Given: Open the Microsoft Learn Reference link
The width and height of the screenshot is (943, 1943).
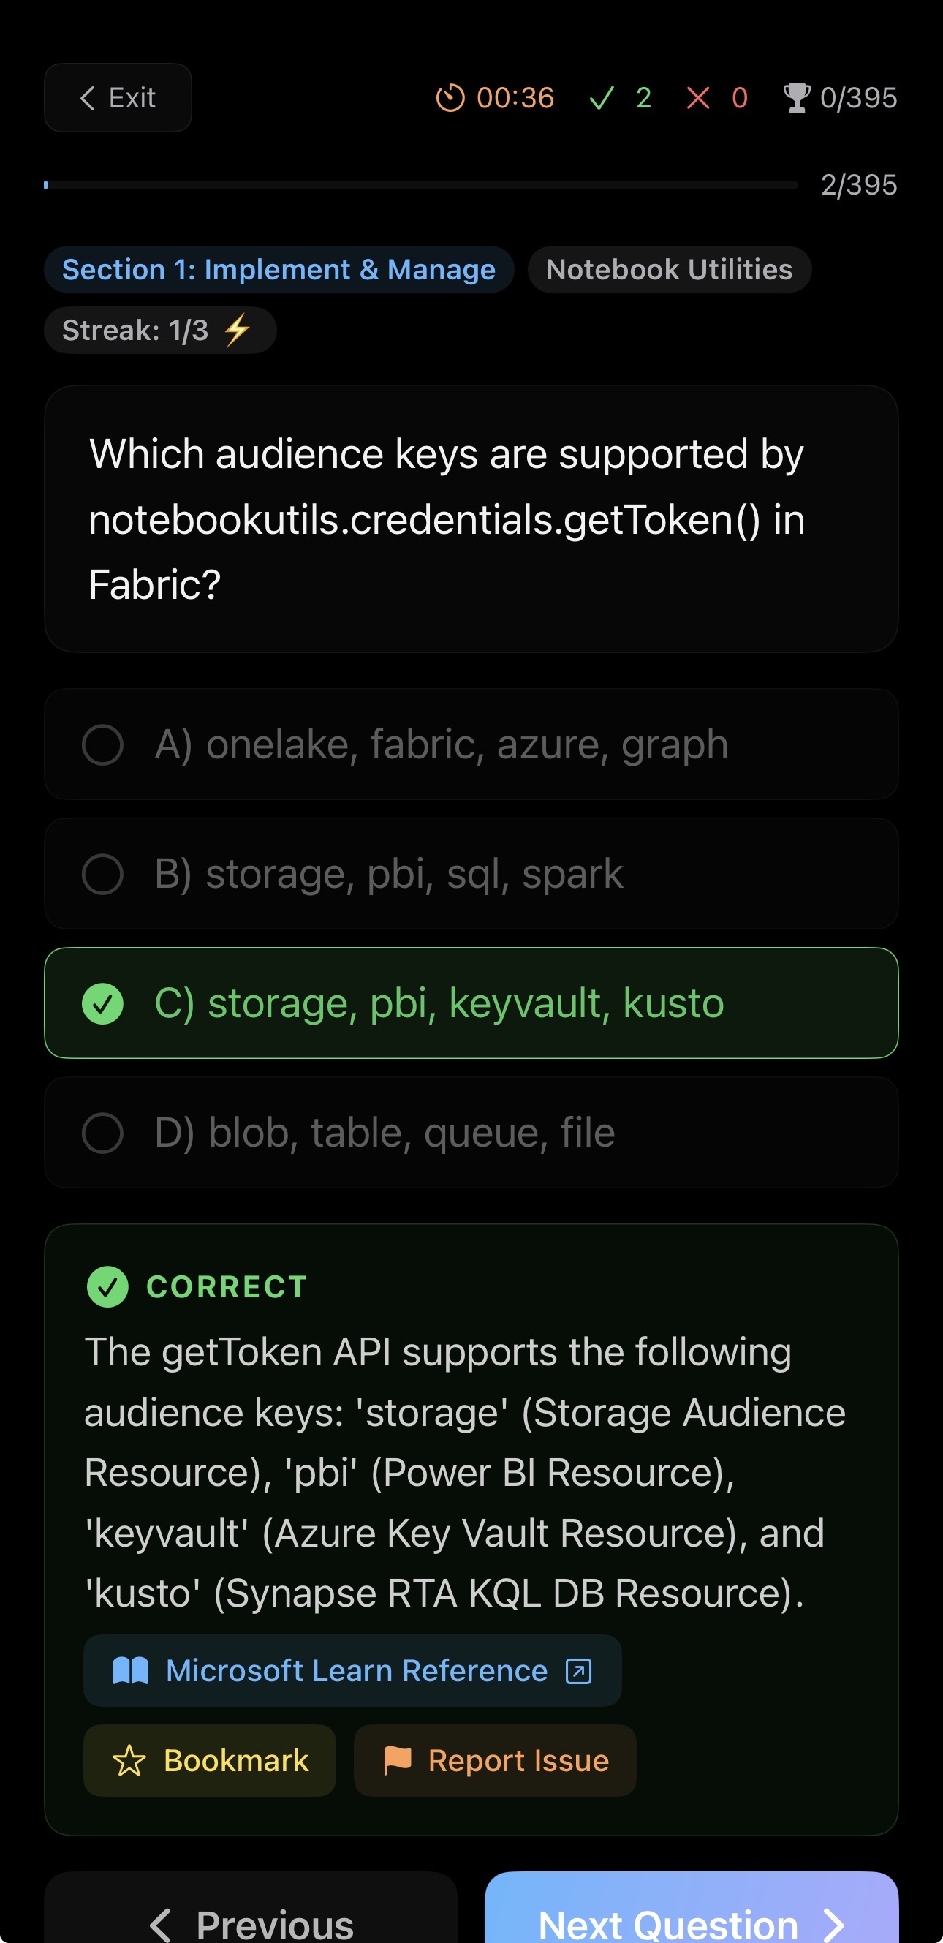Looking at the screenshot, I should 352,1671.
